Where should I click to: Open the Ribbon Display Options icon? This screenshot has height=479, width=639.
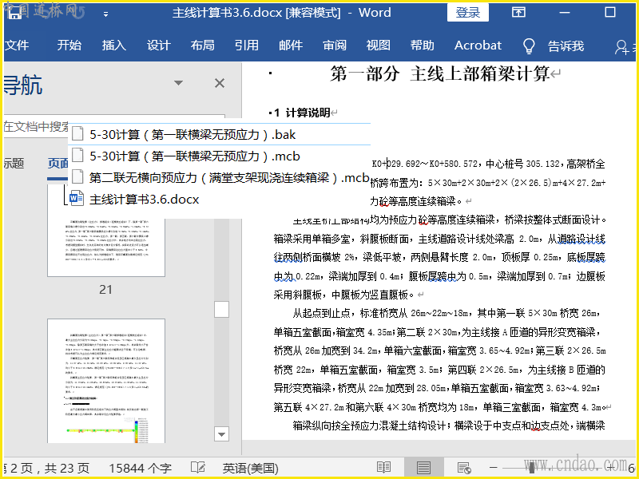point(518,13)
